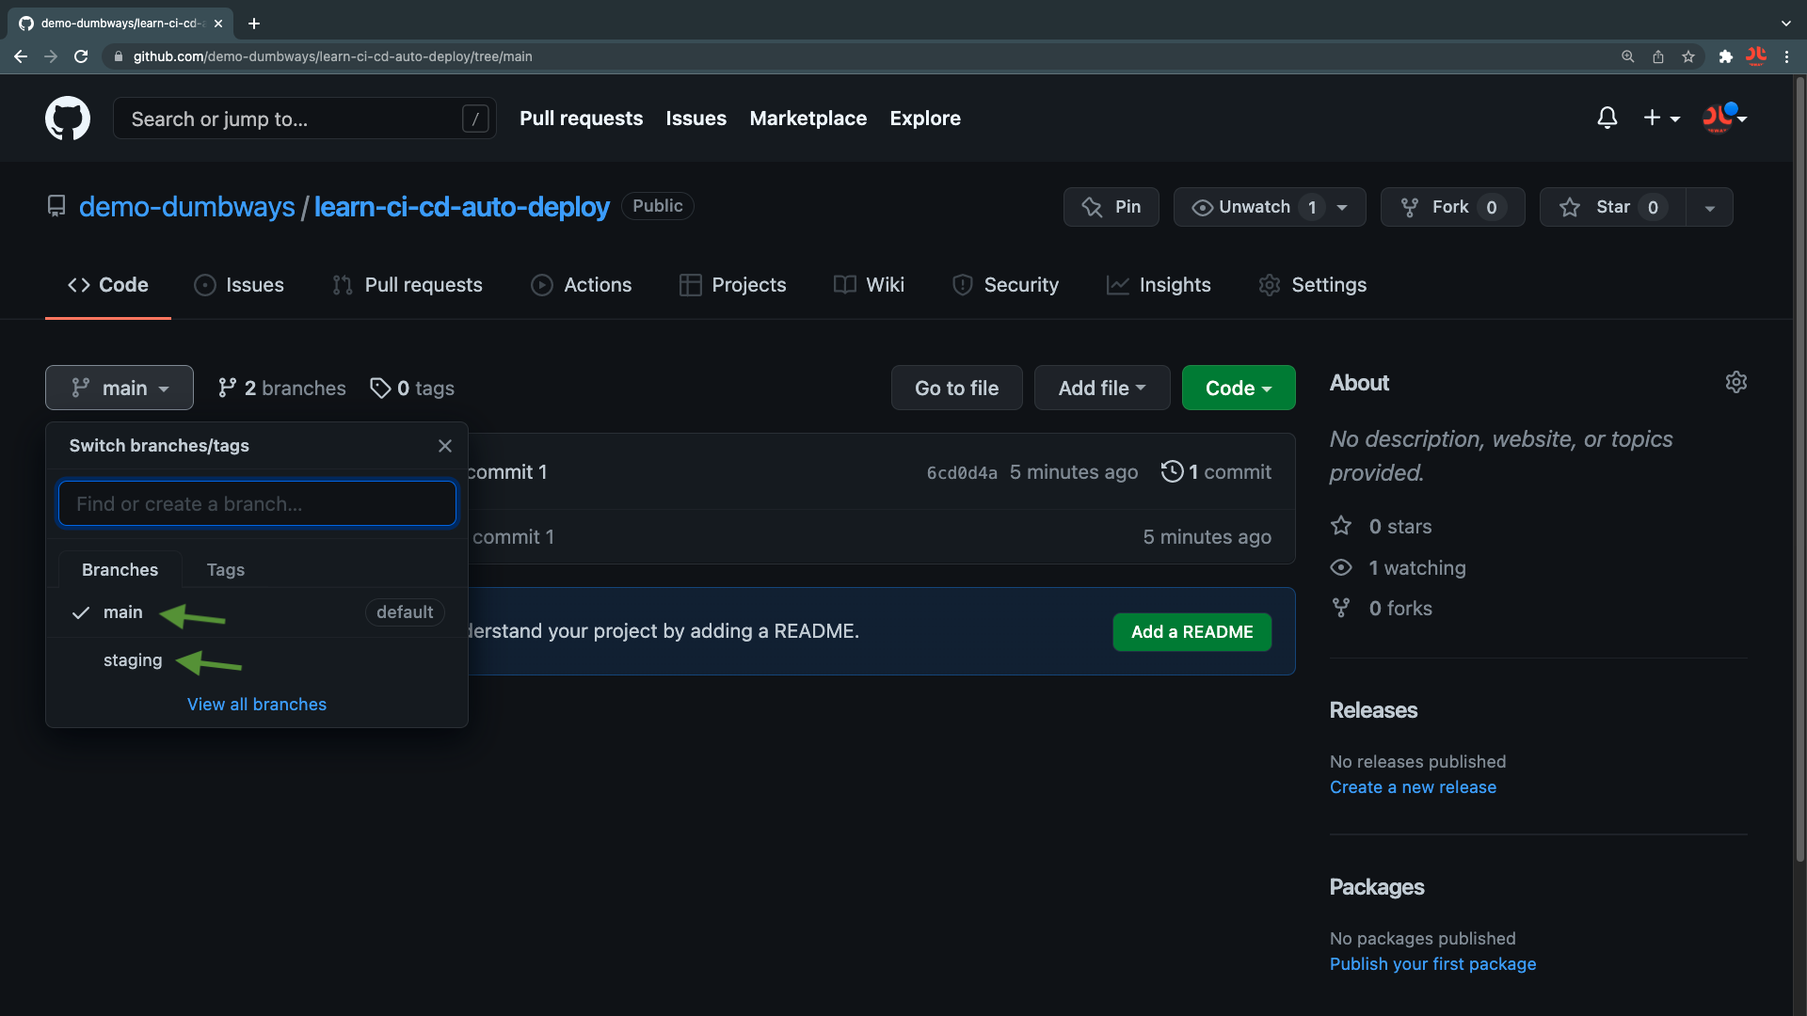
Task: Reload the page in browser
Action: click(x=81, y=56)
